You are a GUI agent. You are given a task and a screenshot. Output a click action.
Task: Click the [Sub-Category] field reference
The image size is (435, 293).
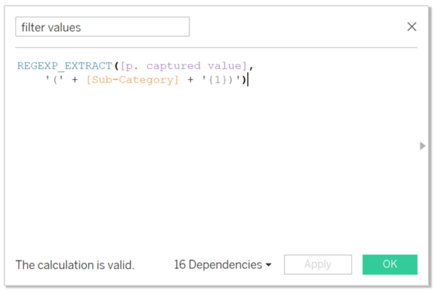pyautogui.click(x=133, y=80)
